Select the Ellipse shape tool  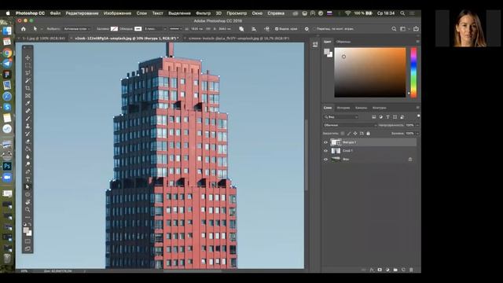coord(28,194)
